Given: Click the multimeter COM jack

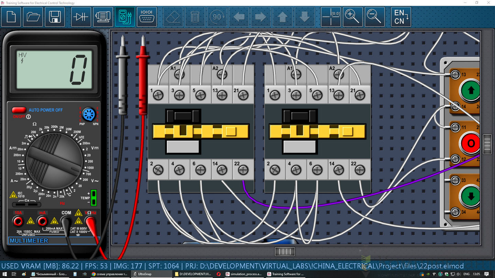Looking at the screenshot, I should pos(66,222).
